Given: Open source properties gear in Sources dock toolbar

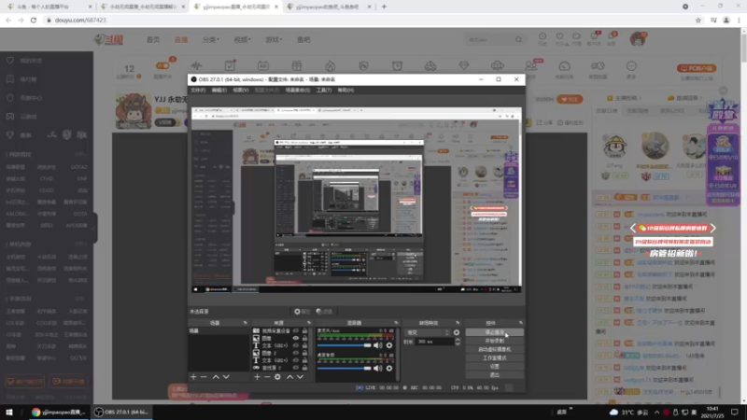Looking at the screenshot, I should coord(277,377).
